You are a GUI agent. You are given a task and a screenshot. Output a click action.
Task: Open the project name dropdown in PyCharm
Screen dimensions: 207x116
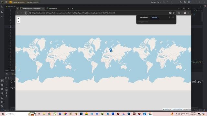click(x=17, y=2)
